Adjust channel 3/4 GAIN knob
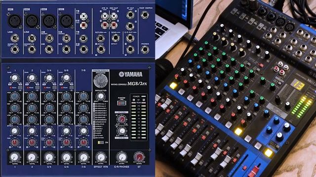This screenshot has width=316, height=177. pos(49,78)
